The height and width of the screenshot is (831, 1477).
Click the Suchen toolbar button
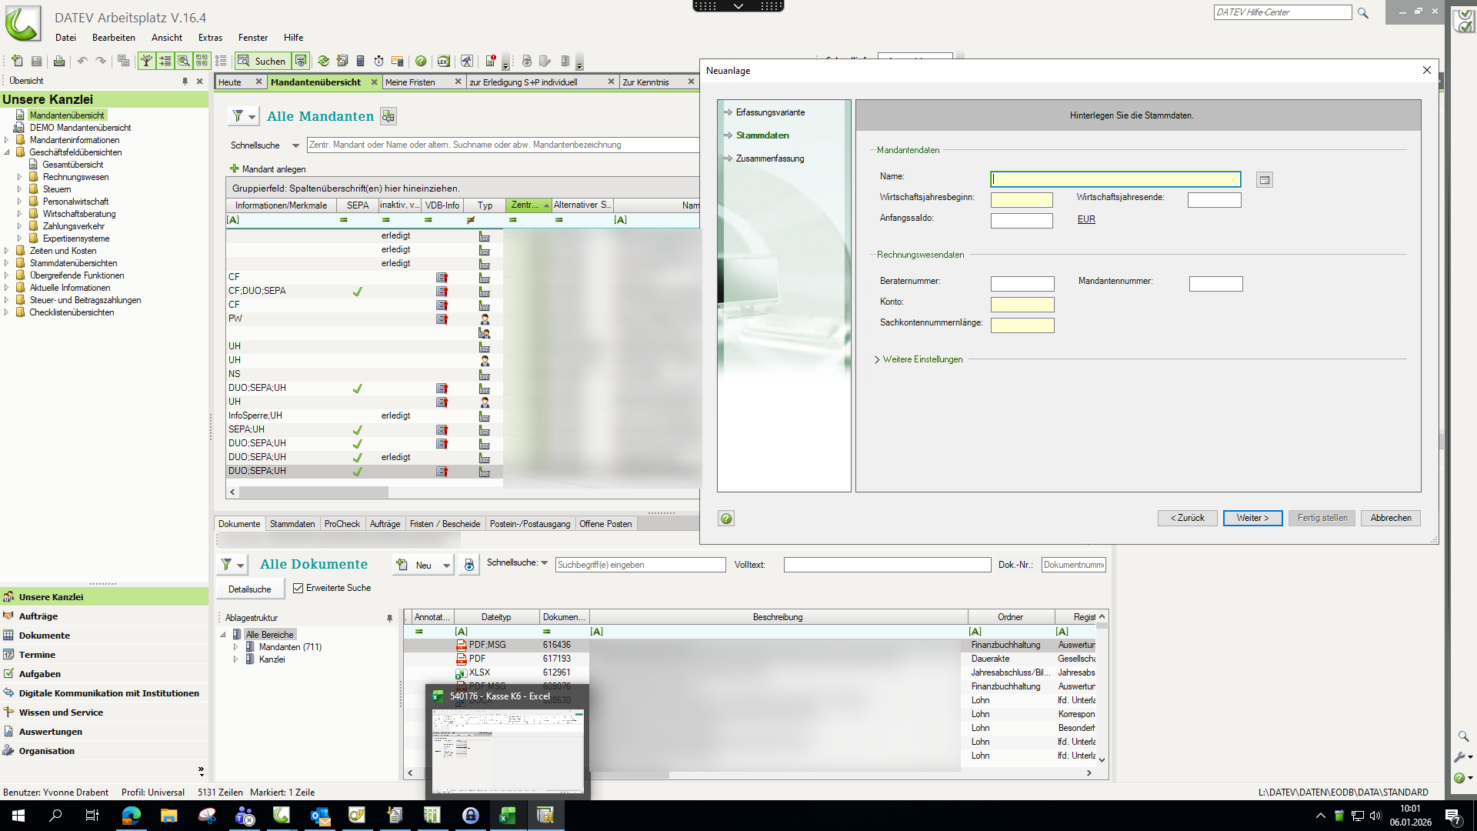click(x=262, y=61)
